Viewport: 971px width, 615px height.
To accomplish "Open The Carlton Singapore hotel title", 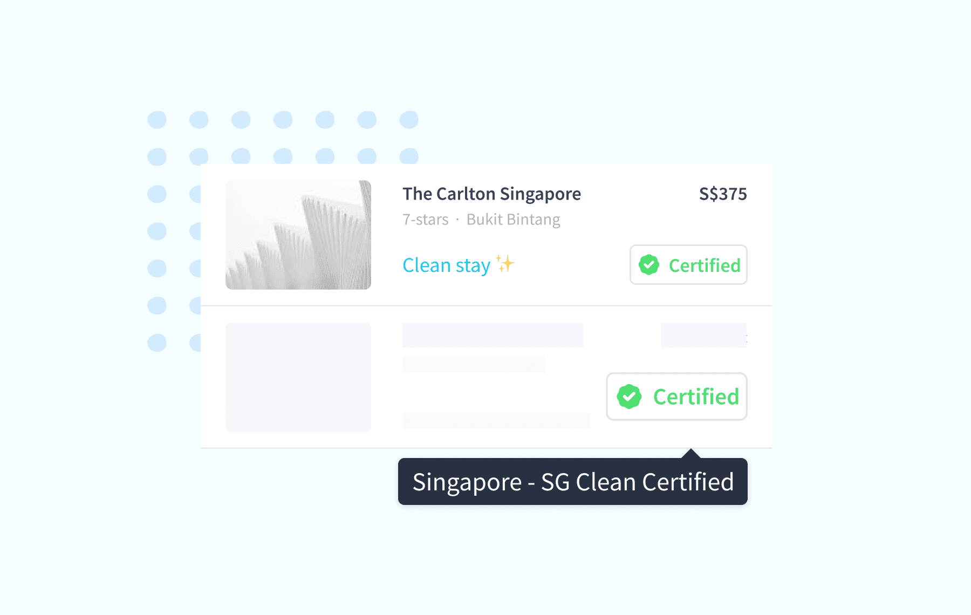I will click(x=491, y=194).
